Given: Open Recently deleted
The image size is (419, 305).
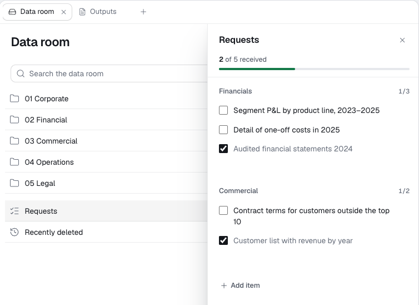Looking at the screenshot, I should [106, 232].
